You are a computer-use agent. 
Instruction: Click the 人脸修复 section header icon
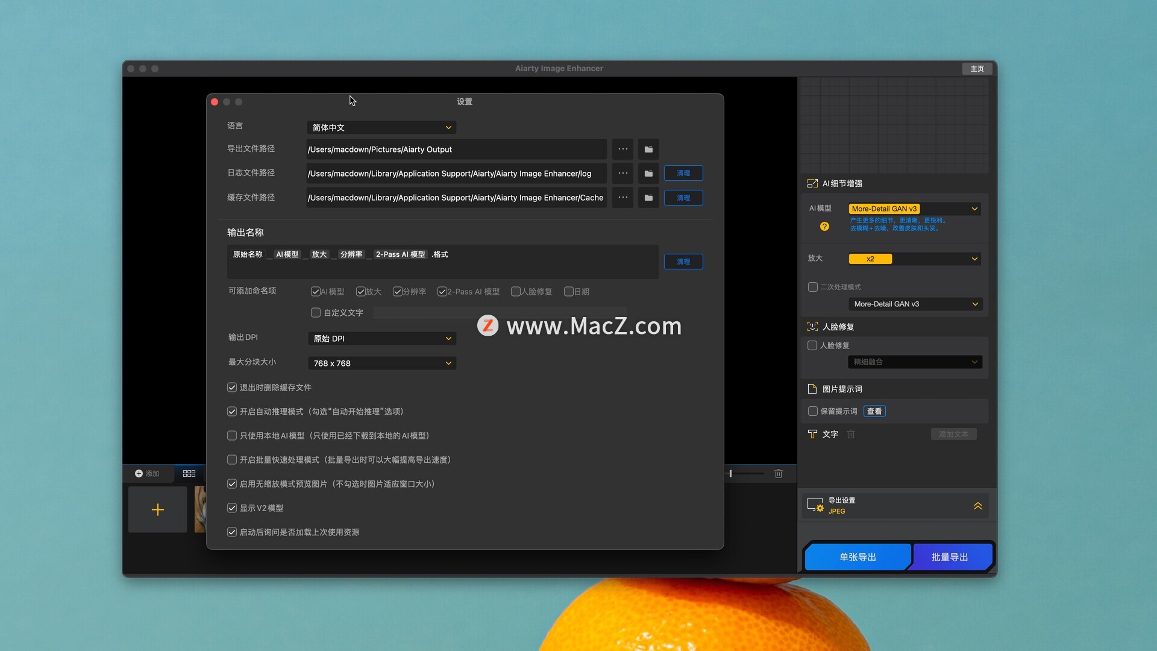pos(812,327)
